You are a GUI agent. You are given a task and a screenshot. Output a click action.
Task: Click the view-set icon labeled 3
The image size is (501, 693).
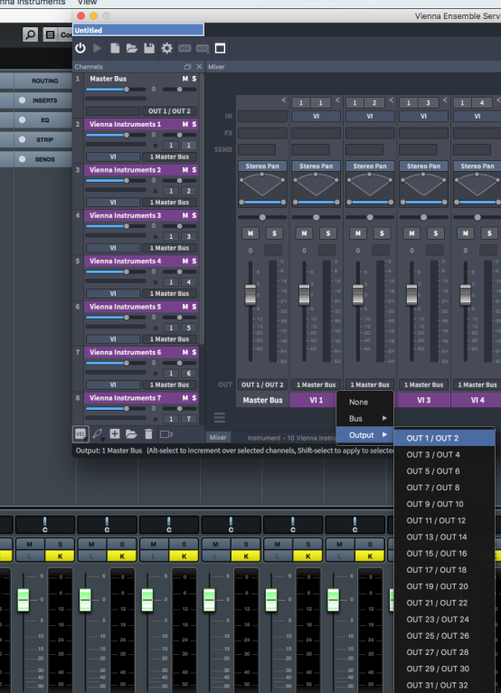(x=166, y=434)
